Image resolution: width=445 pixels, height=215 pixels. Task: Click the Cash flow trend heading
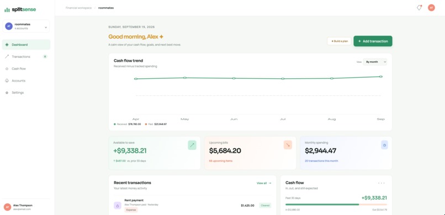(x=128, y=61)
